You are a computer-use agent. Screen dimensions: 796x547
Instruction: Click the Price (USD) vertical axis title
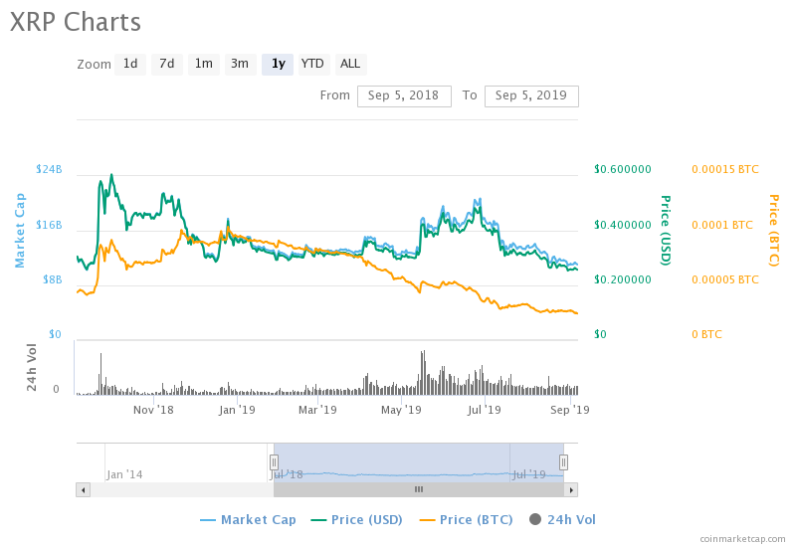pyautogui.click(x=666, y=231)
